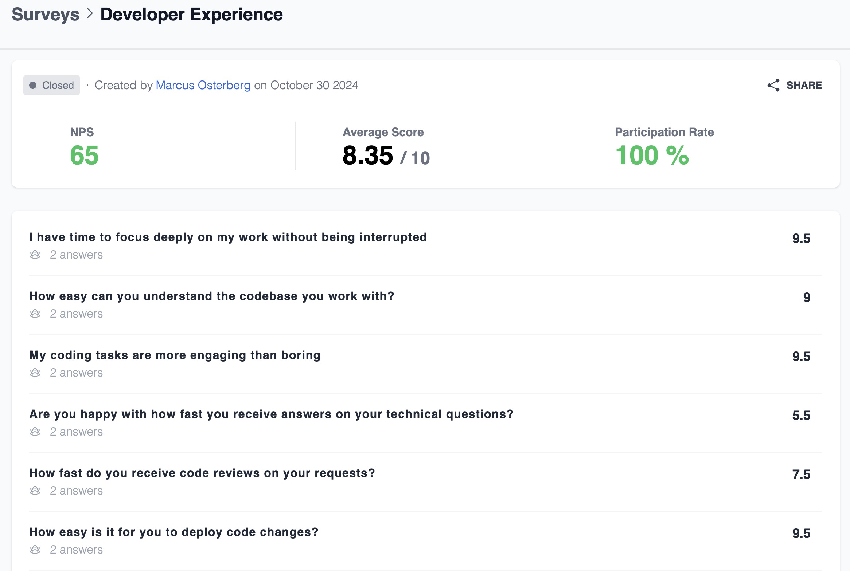Click people icon under focus deeply question
The width and height of the screenshot is (850, 571).
[35, 255]
